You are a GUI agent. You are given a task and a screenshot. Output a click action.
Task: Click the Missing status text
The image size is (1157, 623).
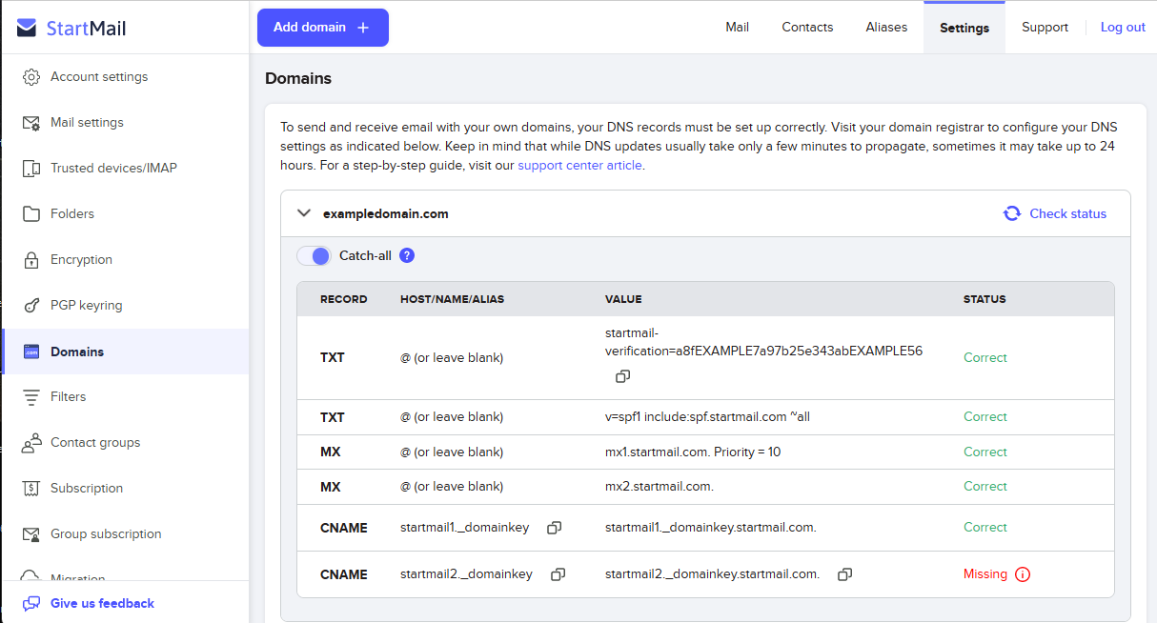(984, 574)
